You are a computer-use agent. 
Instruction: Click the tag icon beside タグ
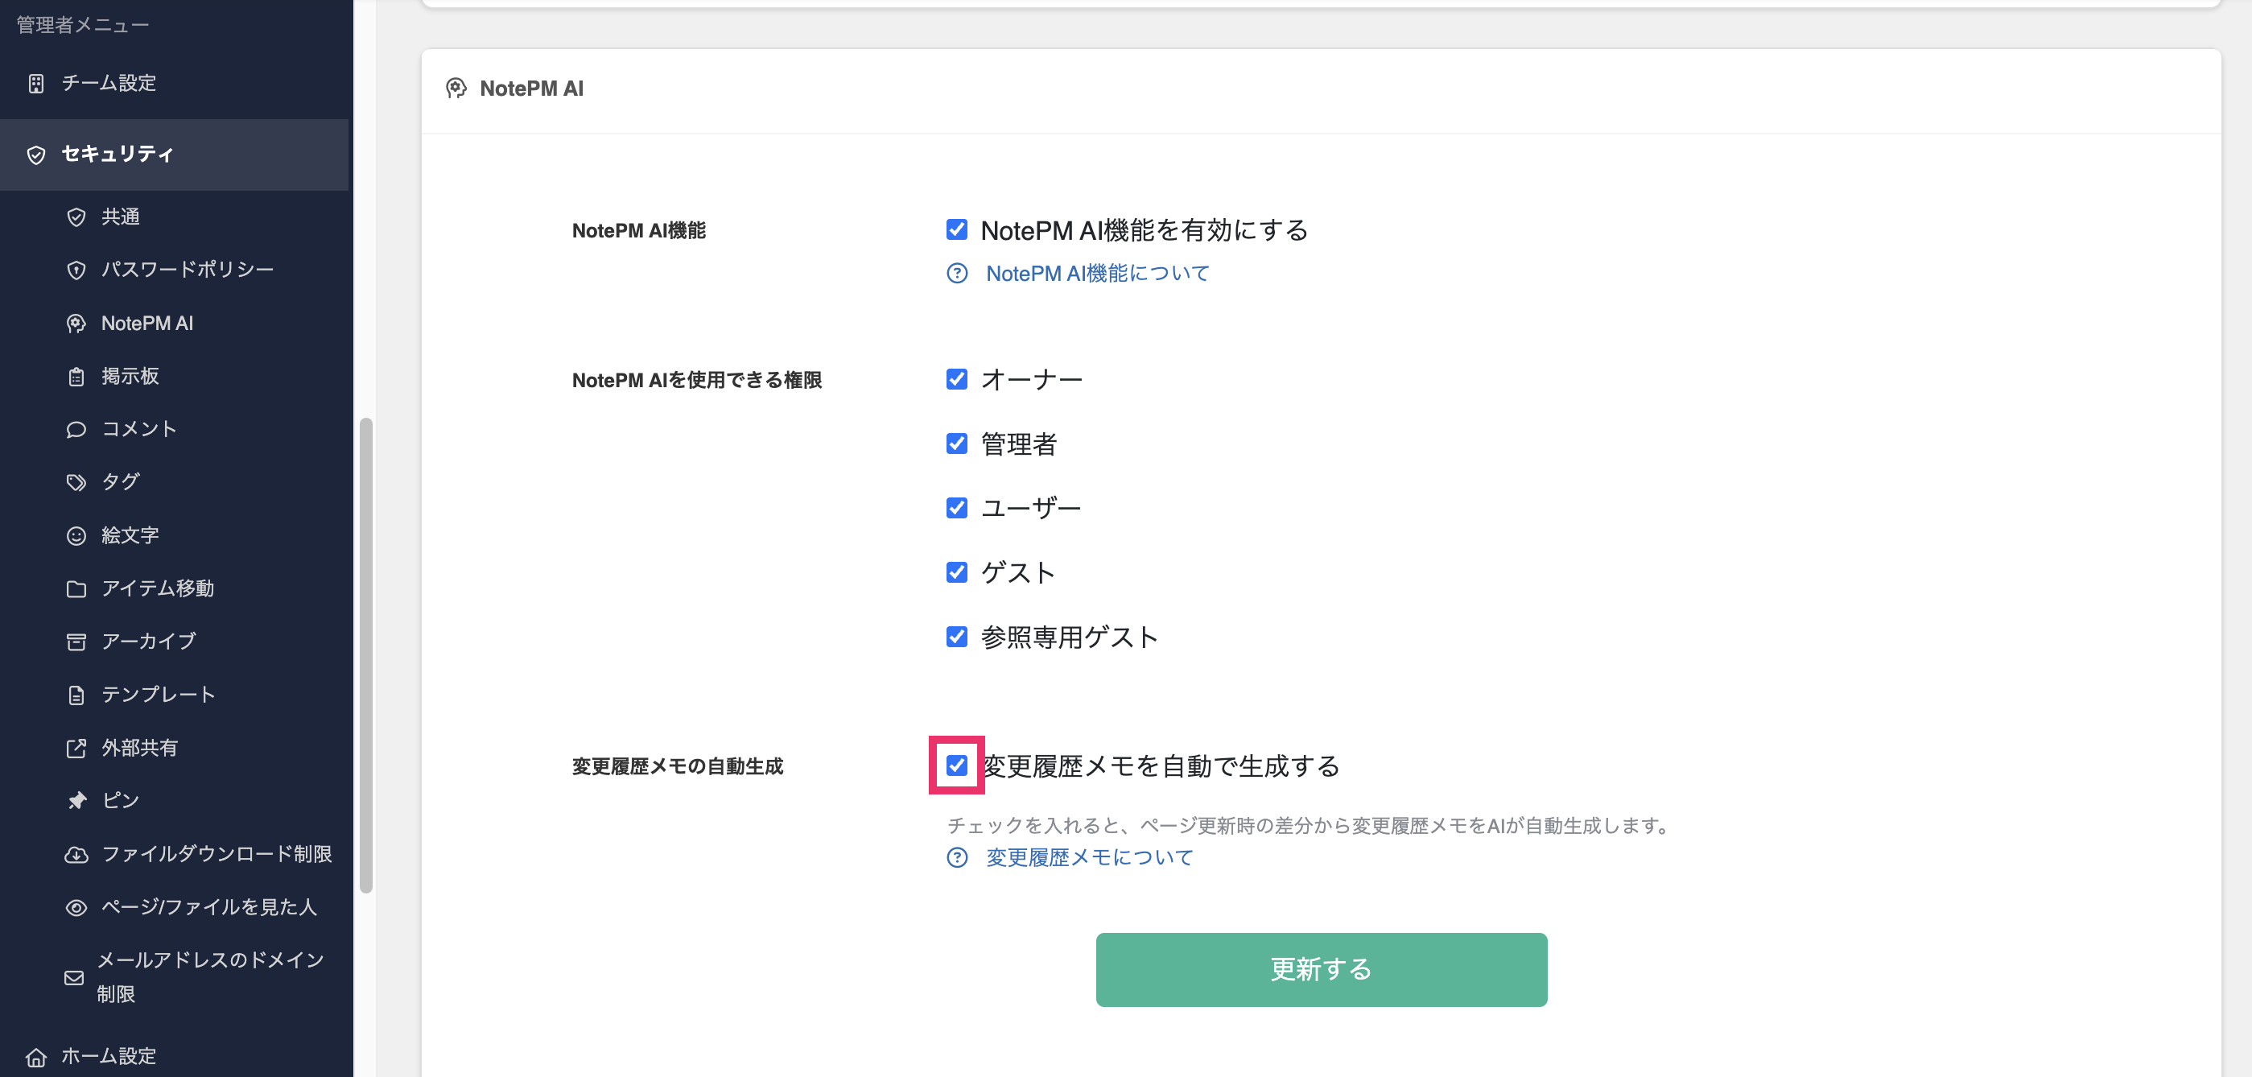(x=77, y=481)
